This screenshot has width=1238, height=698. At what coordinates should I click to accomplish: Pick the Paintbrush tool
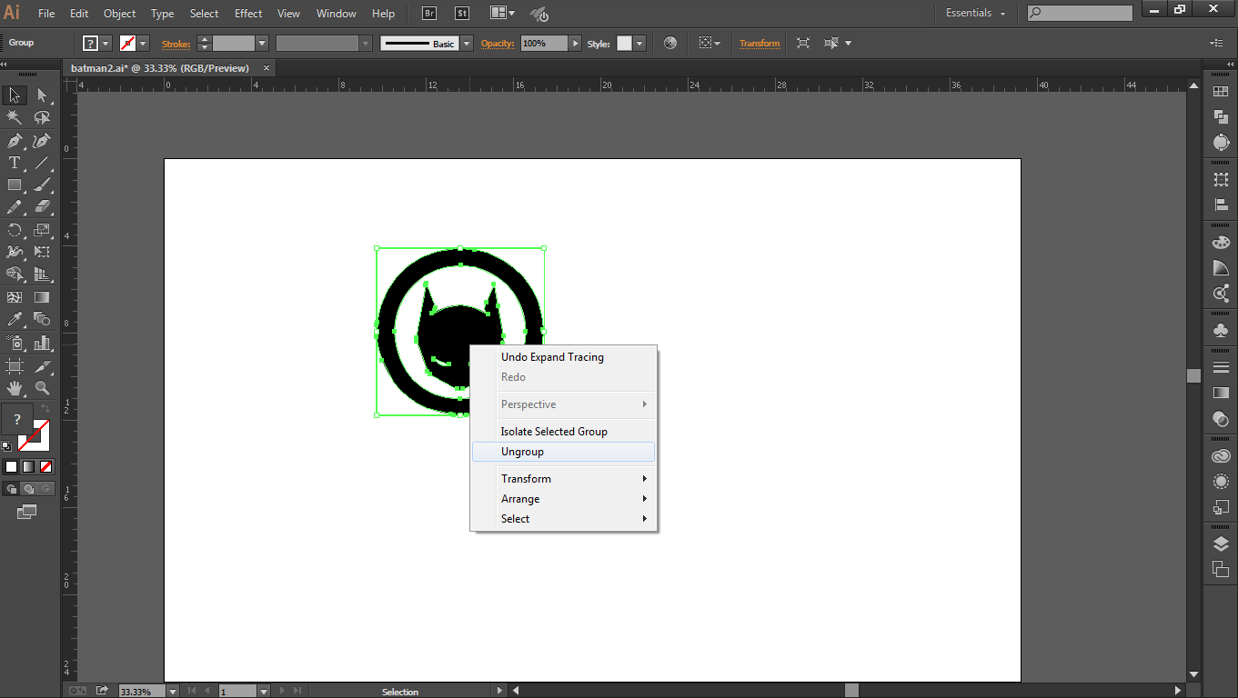point(42,184)
